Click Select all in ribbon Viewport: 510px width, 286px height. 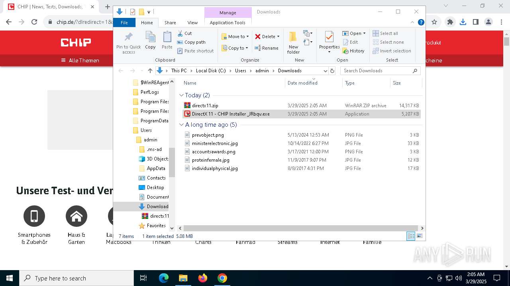(385, 33)
